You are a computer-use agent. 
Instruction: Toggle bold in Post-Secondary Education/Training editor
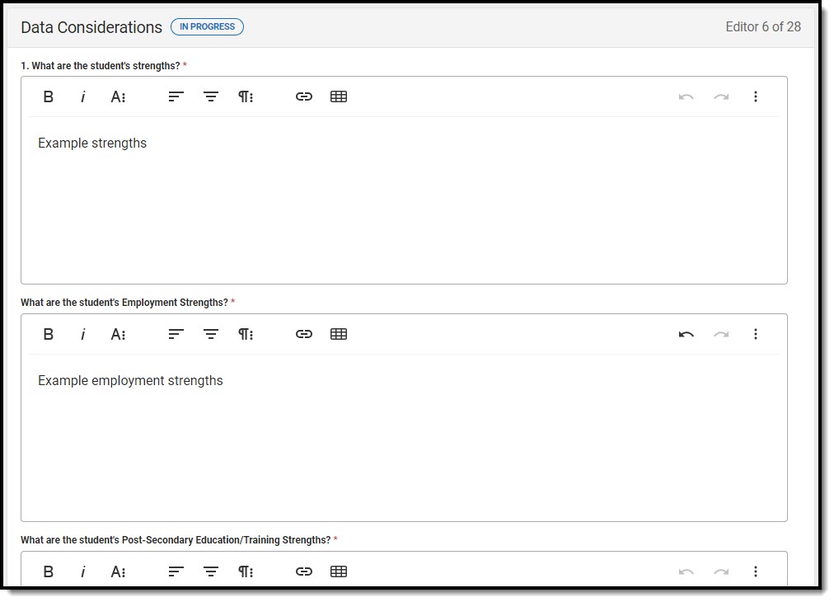(49, 571)
